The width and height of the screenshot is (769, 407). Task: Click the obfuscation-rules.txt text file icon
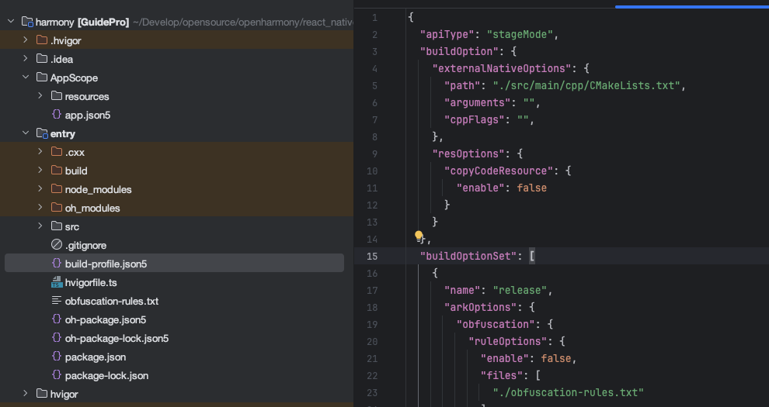tap(57, 300)
